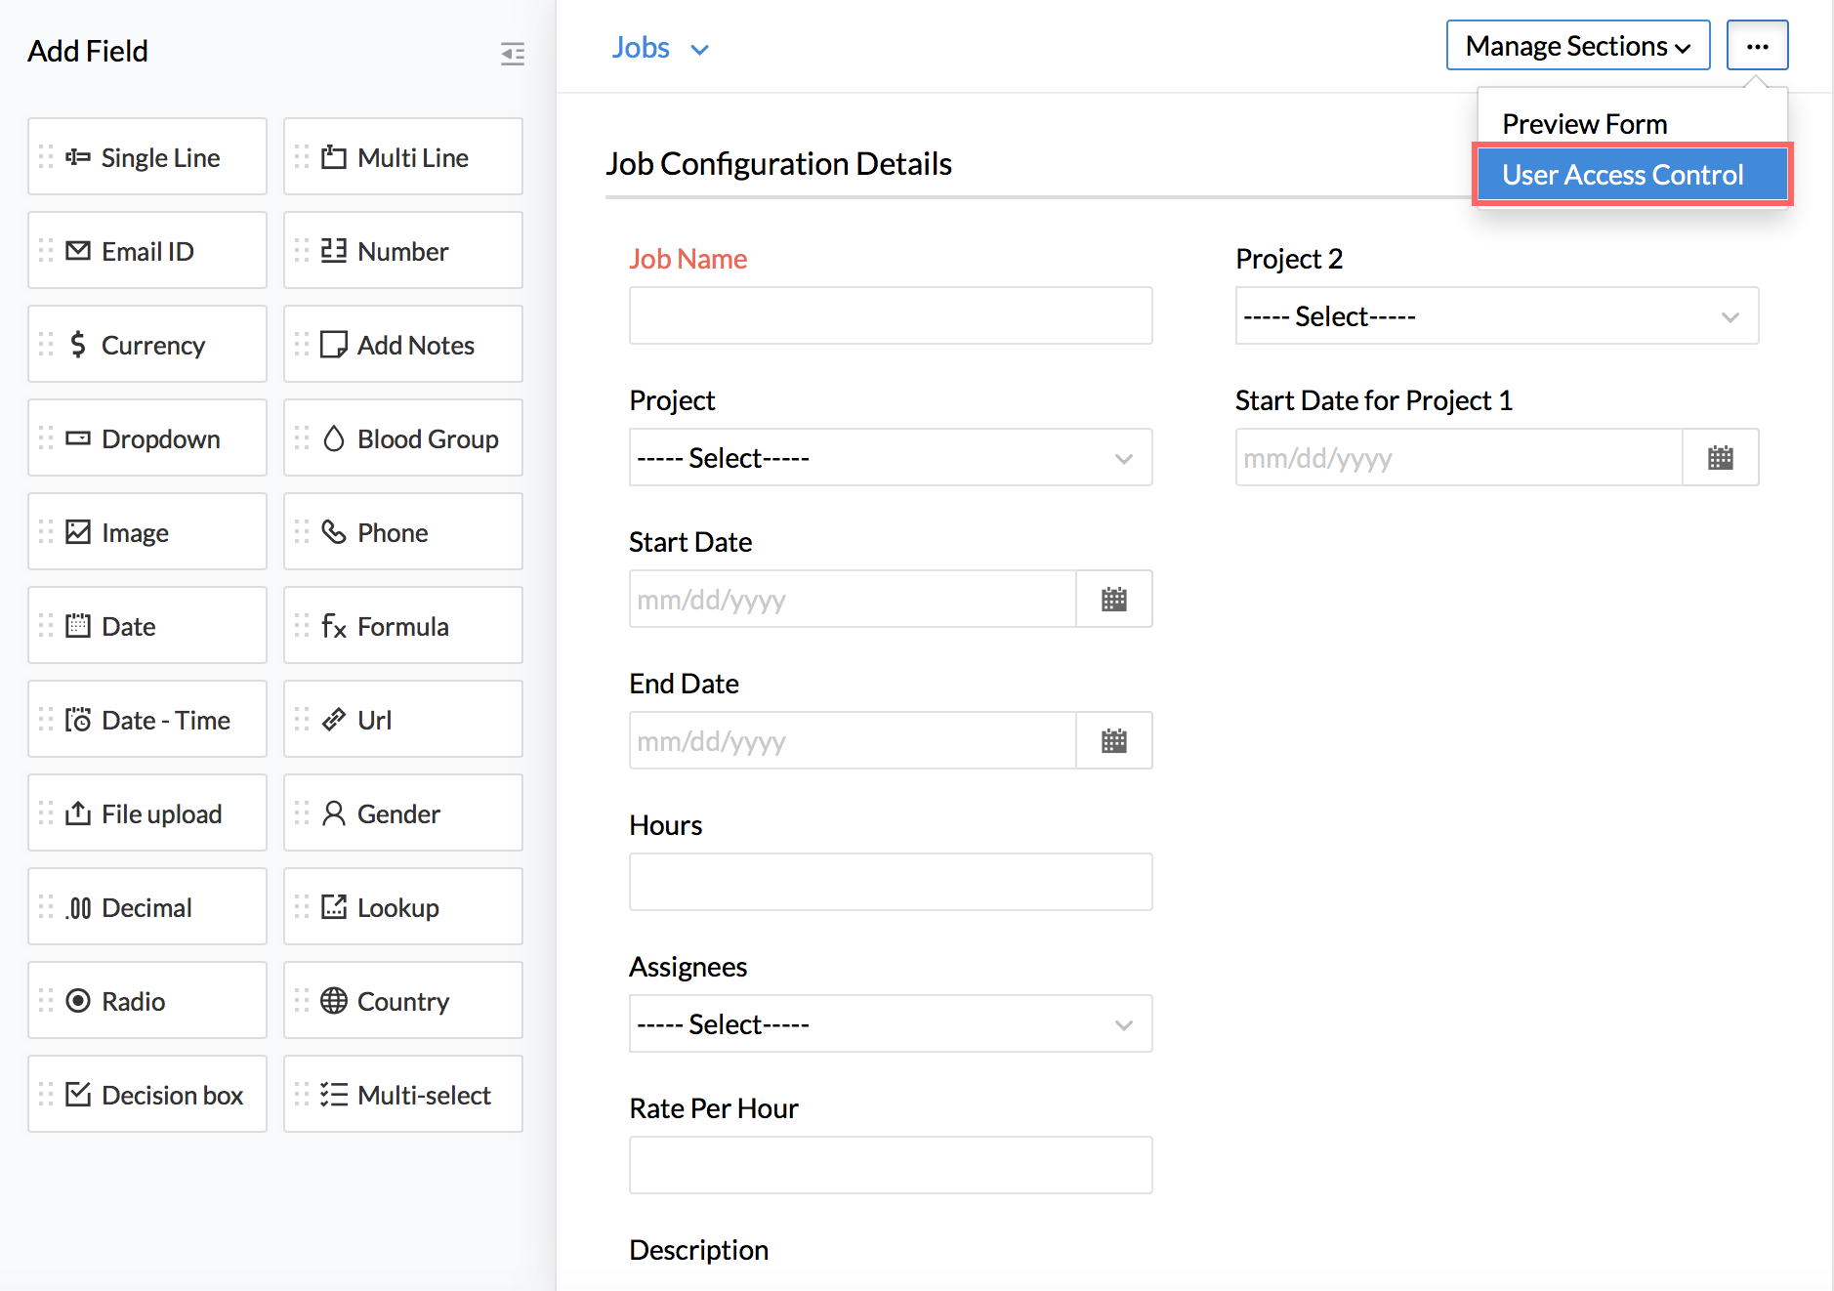Expand the Project dropdown
The image size is (1834, 1291).
890,458
